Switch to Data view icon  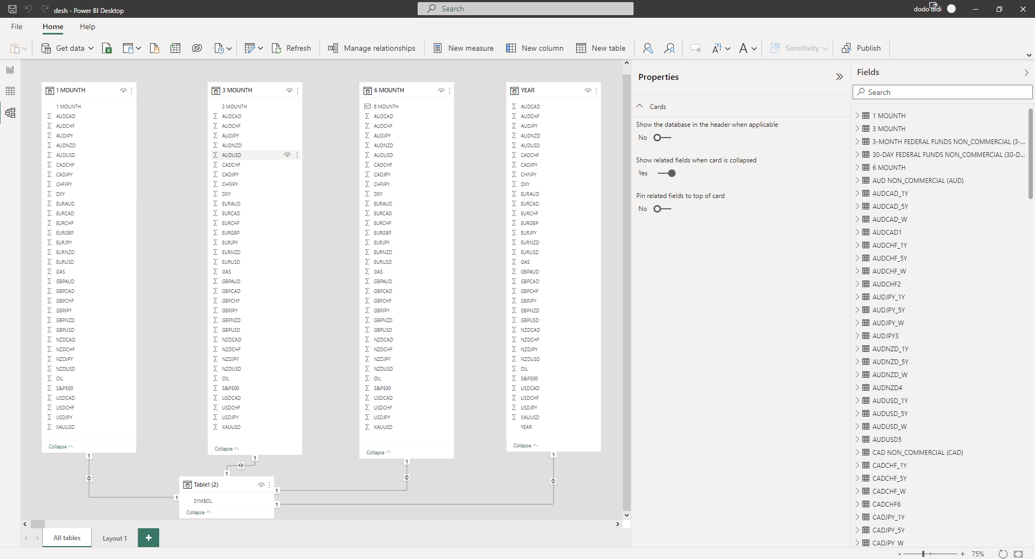[10, 91]
